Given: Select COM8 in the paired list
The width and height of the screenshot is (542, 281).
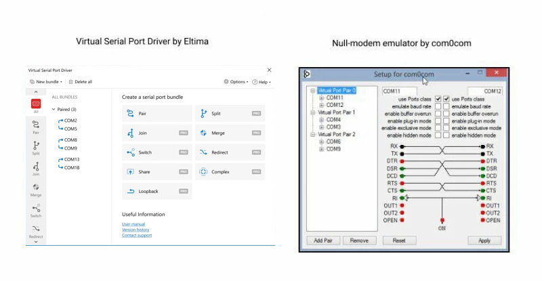Looking at the screenshot, I should pos(70,140).
